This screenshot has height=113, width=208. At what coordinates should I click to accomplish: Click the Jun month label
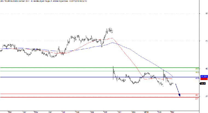pos(50,112)
